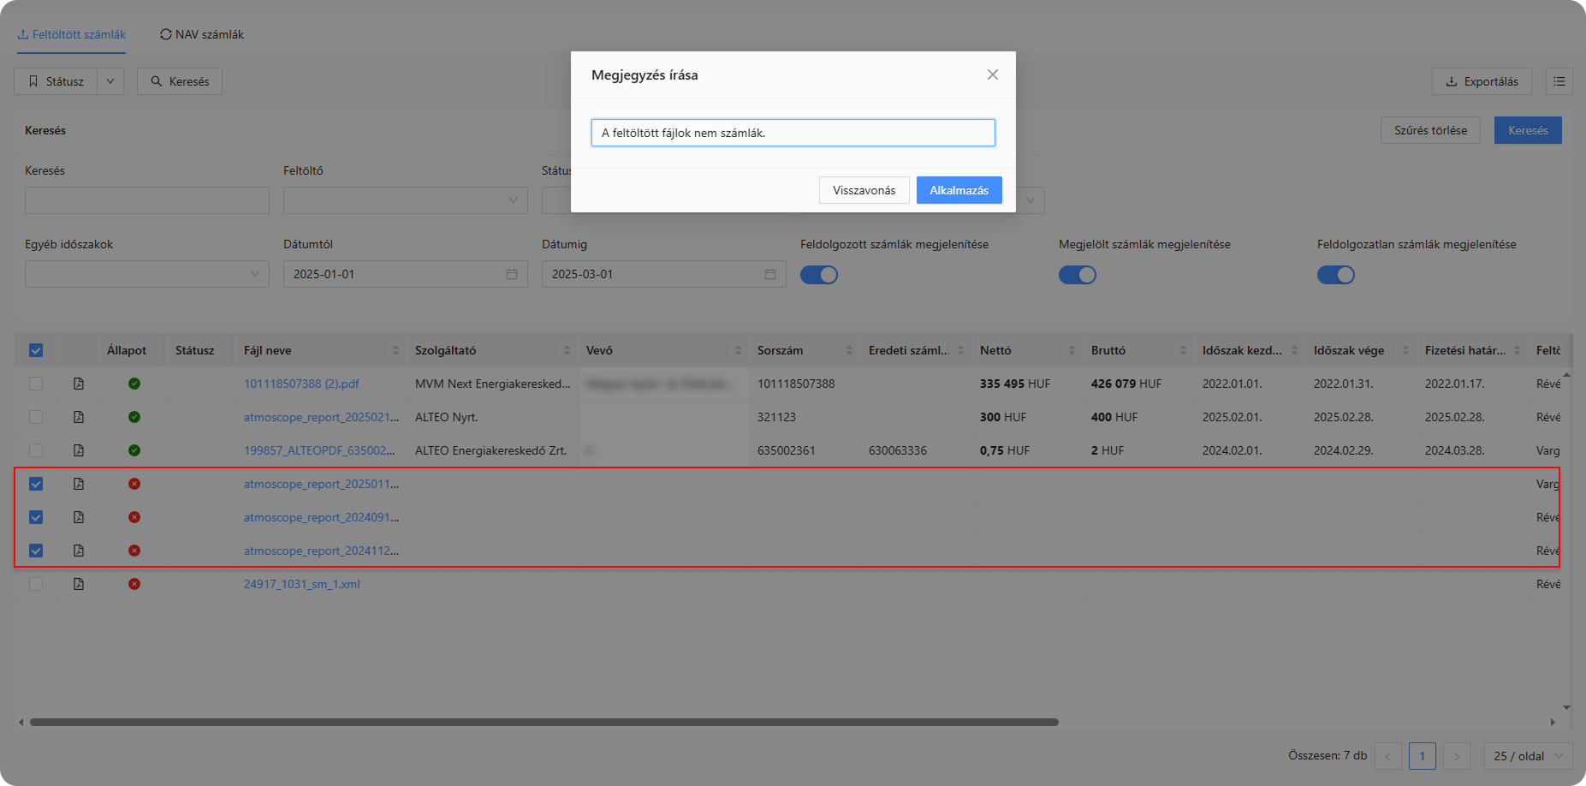The height and width of the screenshot is (786, 1586).
Task: Open the Dátumtól calendar icon
Action: 512,274
